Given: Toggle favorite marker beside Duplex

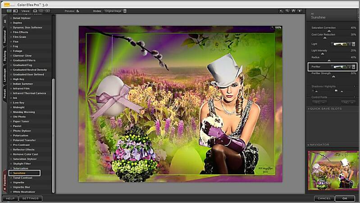Looking at the screenshot, I should 11,23.
